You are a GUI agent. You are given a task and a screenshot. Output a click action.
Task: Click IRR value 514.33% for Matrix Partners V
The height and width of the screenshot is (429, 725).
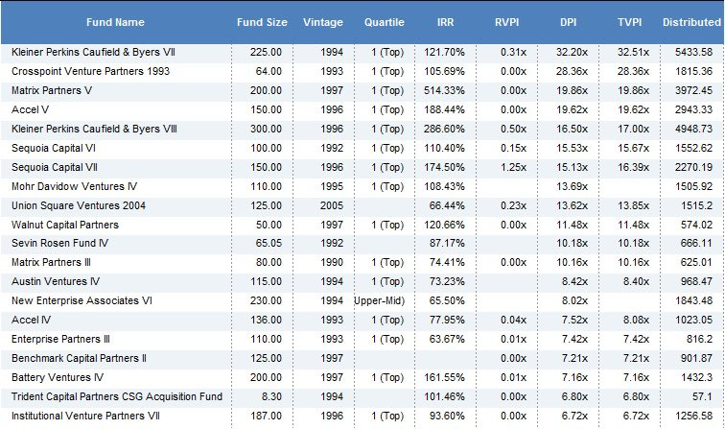[444, 91]
